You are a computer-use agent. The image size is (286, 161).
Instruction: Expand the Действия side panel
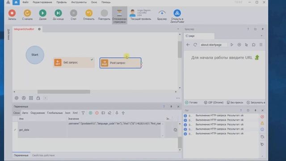click(8, 34)
